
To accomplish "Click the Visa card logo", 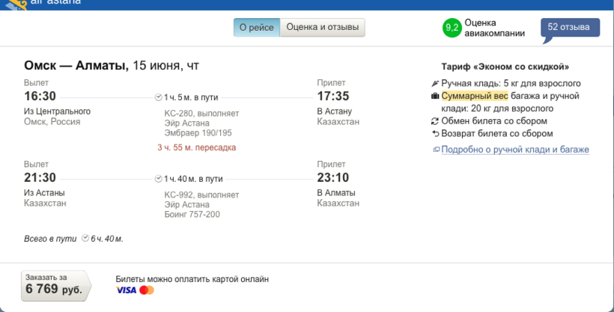I will 126,290.
